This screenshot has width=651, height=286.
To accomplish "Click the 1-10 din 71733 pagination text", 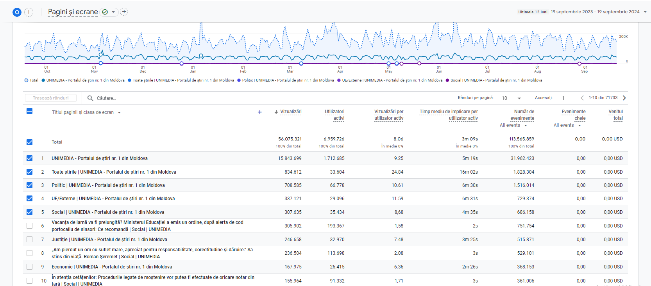I will (603, 98).
